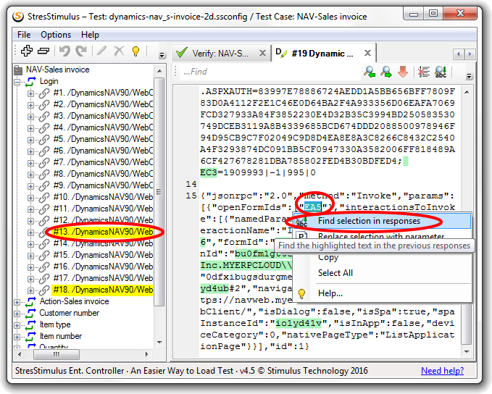
Task: Click transaction arrow icon beside Customer number
Action: tap(30, 313)
